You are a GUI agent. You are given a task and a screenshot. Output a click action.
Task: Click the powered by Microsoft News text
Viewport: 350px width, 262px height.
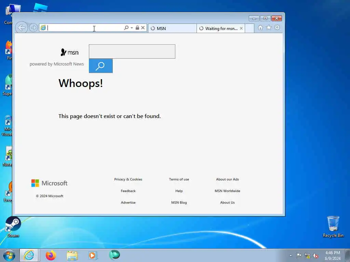tap(57, 64)
